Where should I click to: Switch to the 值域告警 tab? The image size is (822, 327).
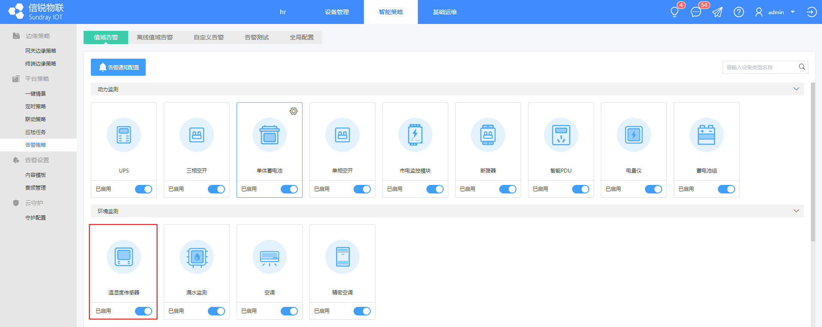click(x=106, y=37)
